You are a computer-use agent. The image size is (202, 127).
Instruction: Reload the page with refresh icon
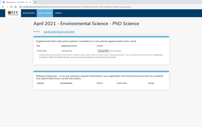click(x=11, y=7)
